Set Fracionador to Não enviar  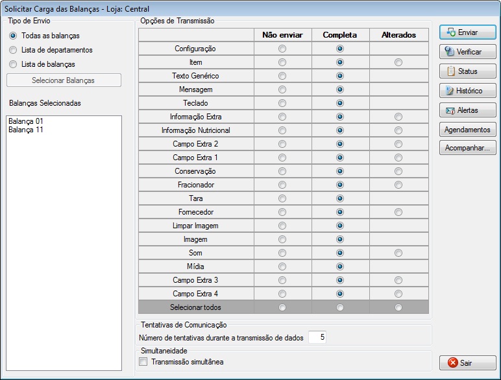pos(282,185)
